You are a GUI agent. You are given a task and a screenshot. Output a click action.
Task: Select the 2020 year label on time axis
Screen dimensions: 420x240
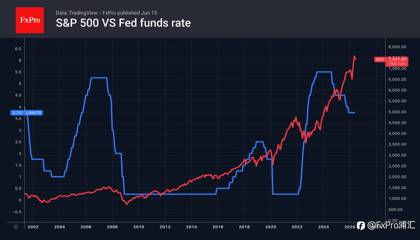point(271,227)
